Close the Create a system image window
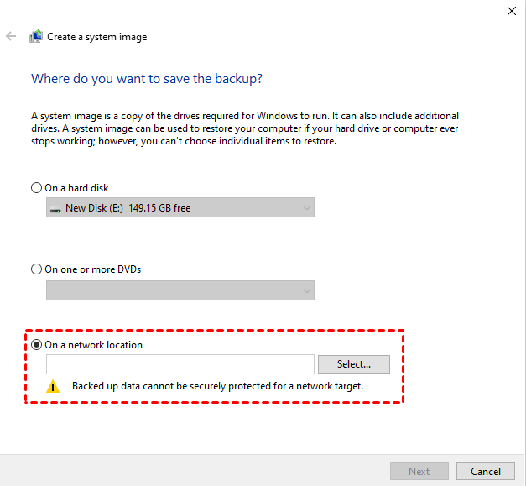This screenshot has height=486, width=526. tap(512, 11)
